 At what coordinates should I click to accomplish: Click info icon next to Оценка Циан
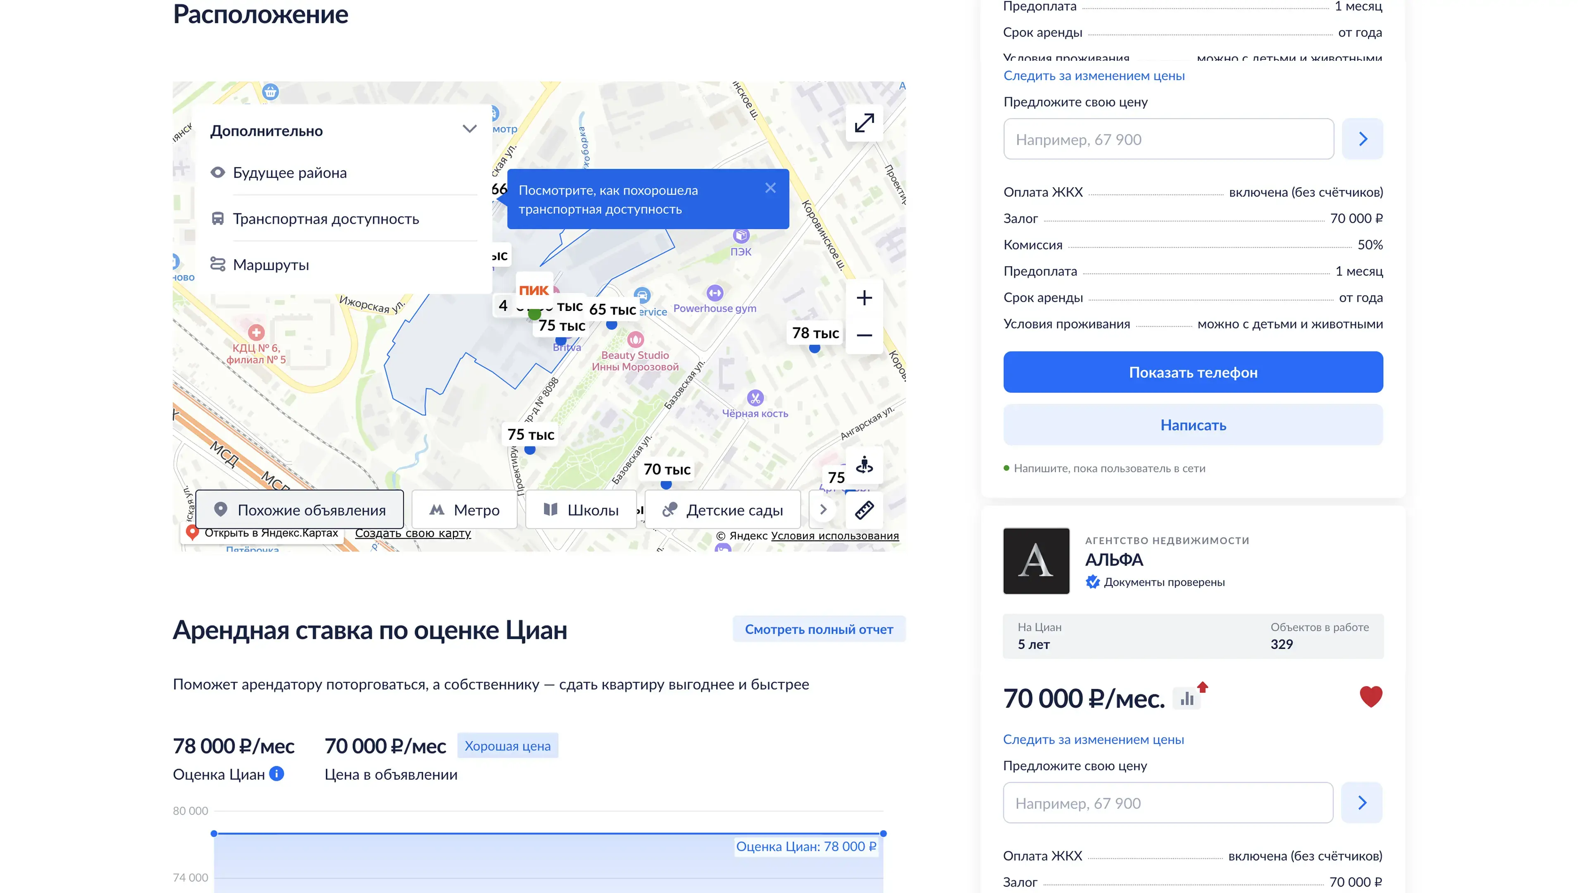276,774
